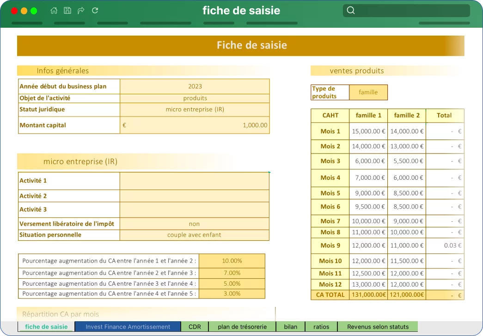Click the redo arrow icon
This screenshot has height=336, width=483.
point(81,11)
